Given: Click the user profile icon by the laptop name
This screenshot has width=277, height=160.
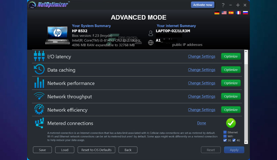Looking at the screenshot, I should point(151,33).
